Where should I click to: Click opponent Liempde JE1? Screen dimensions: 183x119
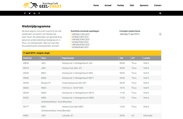[68, 116]
